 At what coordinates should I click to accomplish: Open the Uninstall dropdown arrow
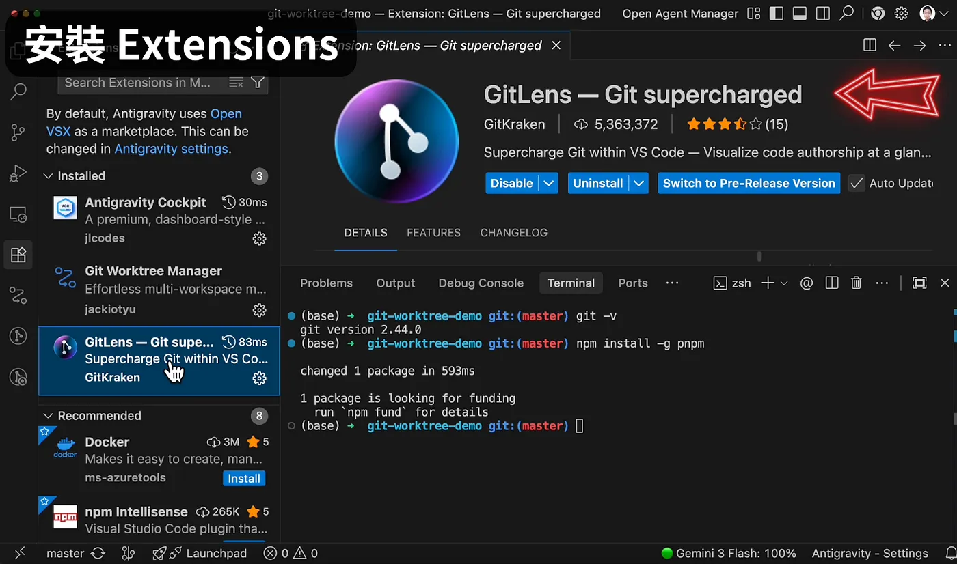(x=638, y=183)
